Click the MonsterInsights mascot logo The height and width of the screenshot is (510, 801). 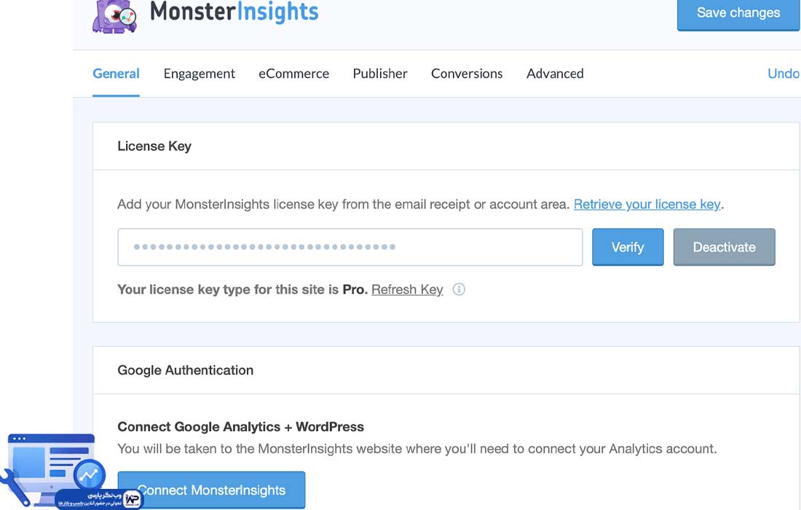pos(114,13)
